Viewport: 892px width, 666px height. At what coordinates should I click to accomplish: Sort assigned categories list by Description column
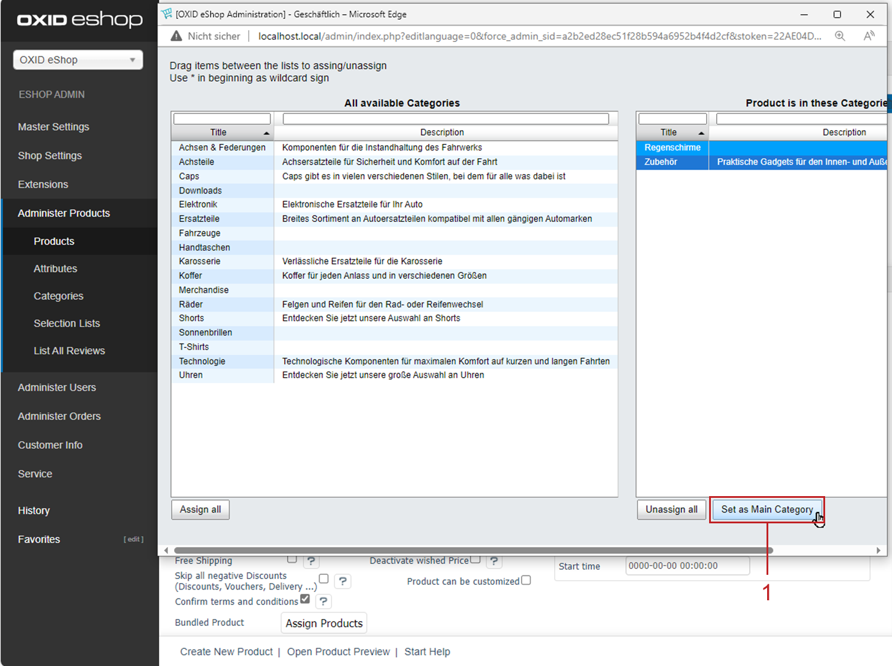click(798, 133)
